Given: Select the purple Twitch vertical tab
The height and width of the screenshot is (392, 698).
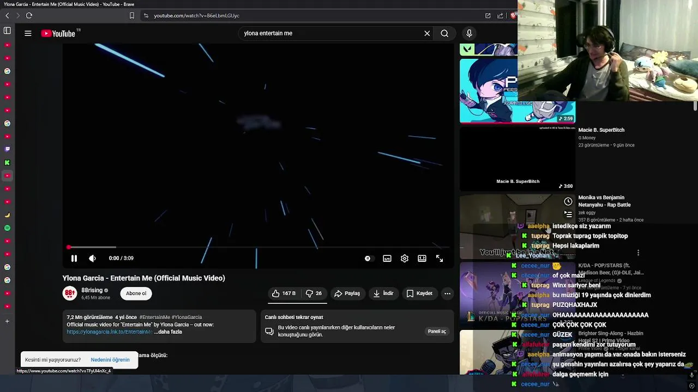Looking at the screenshot, I should (x=7, y=149).
